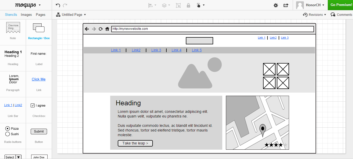The height and width of the screenshot is (159, 353).
Task: Click the redo arrow in the toolbar
Action: (65, 5)
